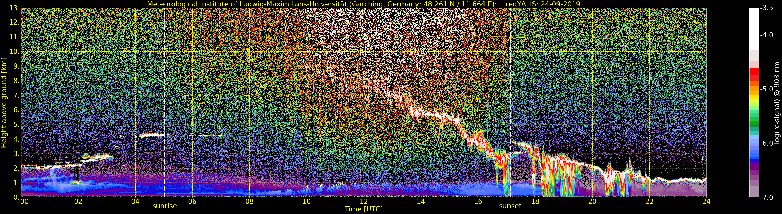
Task: Click the "9." height axis tick label
Action: pyautogui.click(x=16, y=66)
